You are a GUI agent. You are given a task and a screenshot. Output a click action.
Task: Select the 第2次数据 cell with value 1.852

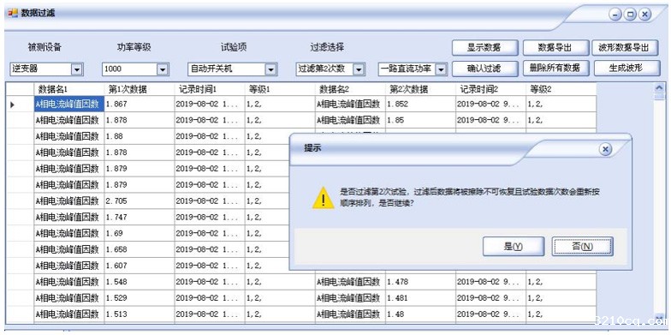[420, 104]
